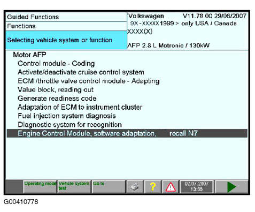Click Selecting vehicle system or function banner

coord(66,40)
